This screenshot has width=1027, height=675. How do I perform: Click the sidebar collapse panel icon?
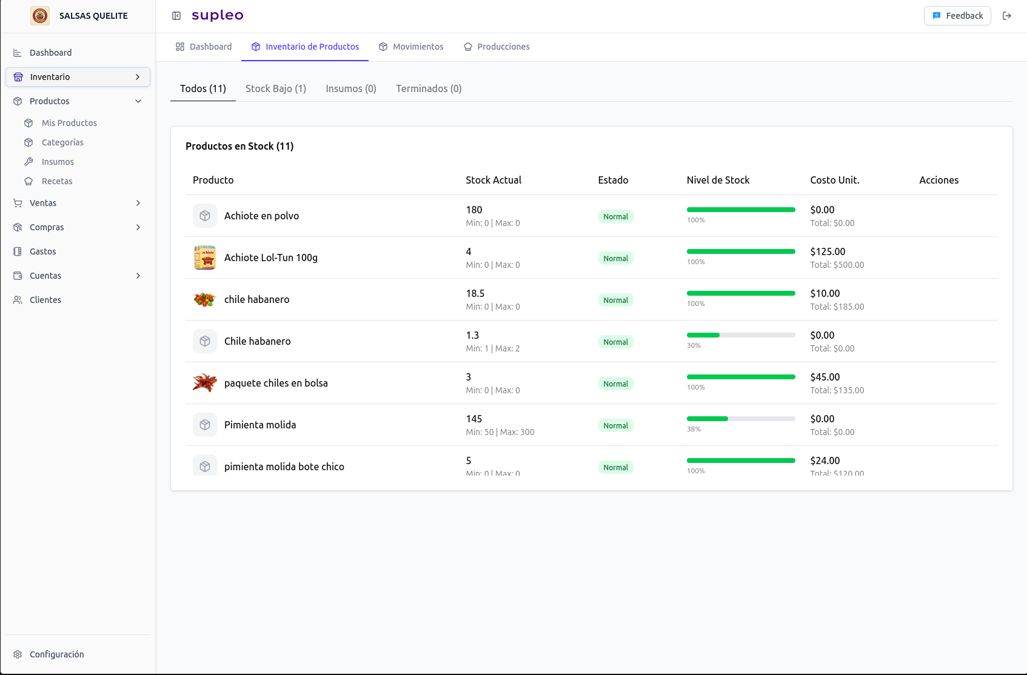[x=176, y=16]
